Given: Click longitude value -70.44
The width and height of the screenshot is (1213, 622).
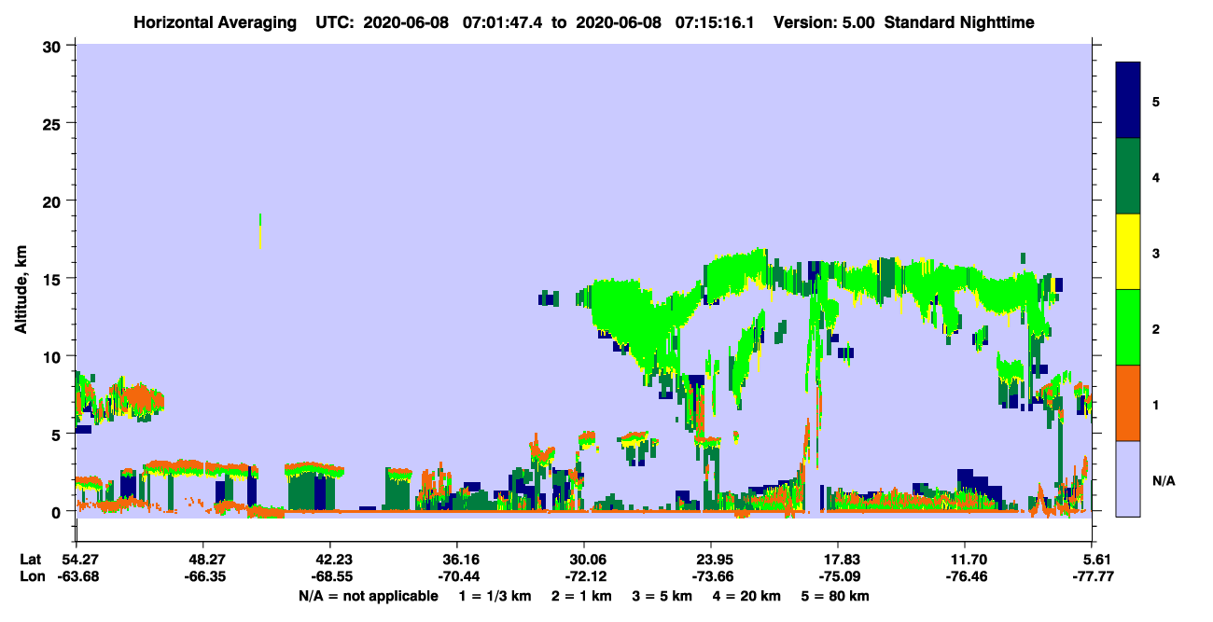Looking at the screenshot, I should tap(457, 577).
